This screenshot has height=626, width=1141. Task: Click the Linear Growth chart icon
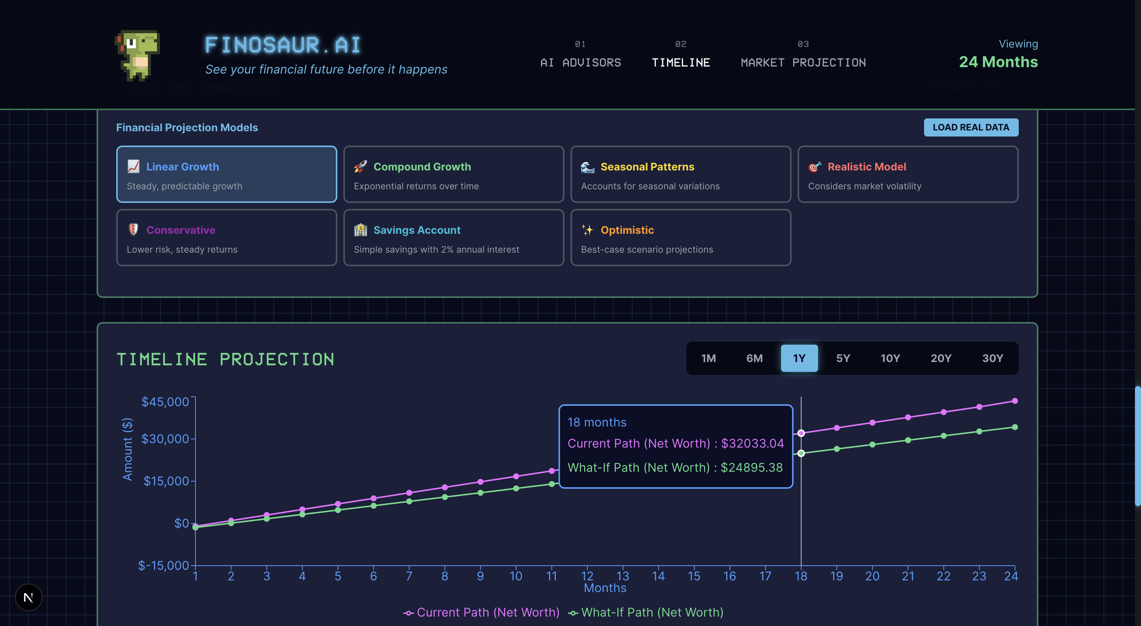coord(133,166)
